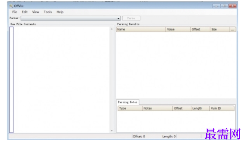Sort Parsing Results by Name column
The height and width of the screenshot is (146, 248).
click(141, 29)
